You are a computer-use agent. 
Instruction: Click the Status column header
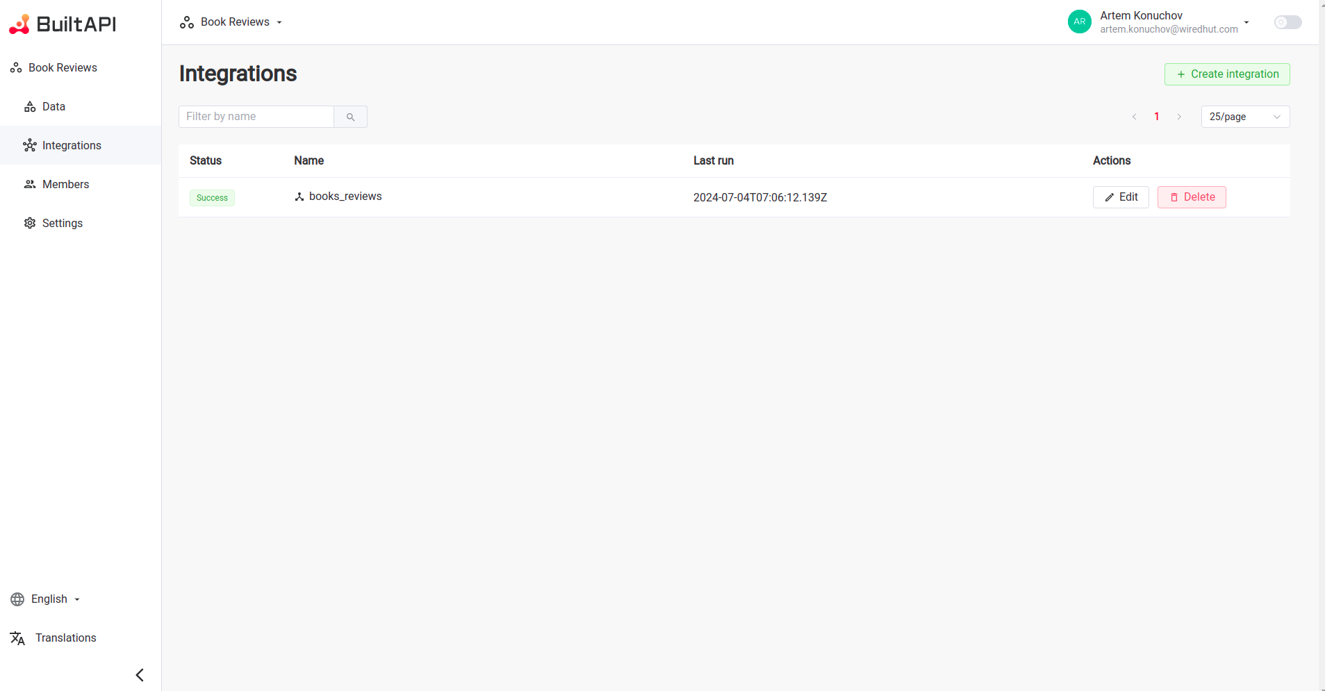point(206,160)
